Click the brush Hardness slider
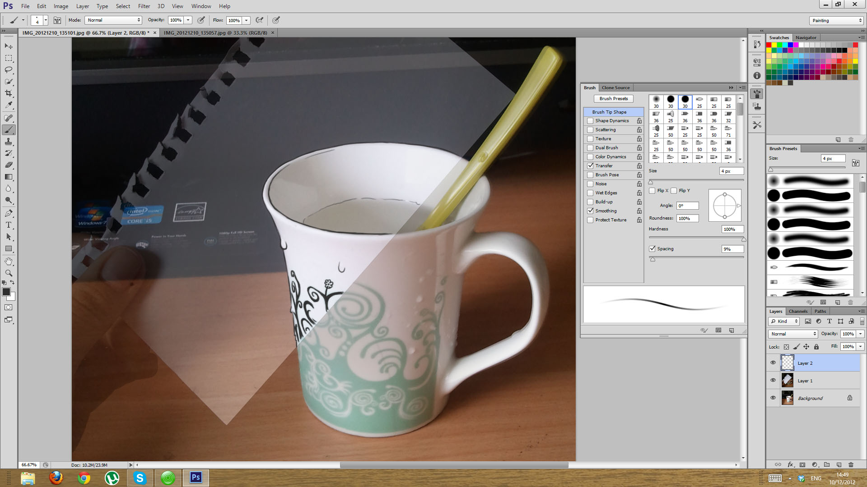 (697, 238)
